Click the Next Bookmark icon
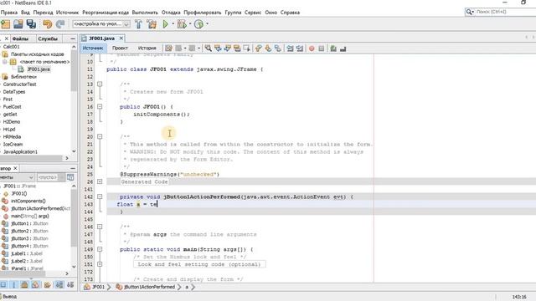 (268, 48)
